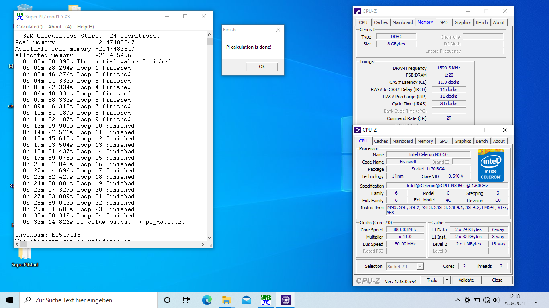Minimize the Super PI window

tap(167, 16)
